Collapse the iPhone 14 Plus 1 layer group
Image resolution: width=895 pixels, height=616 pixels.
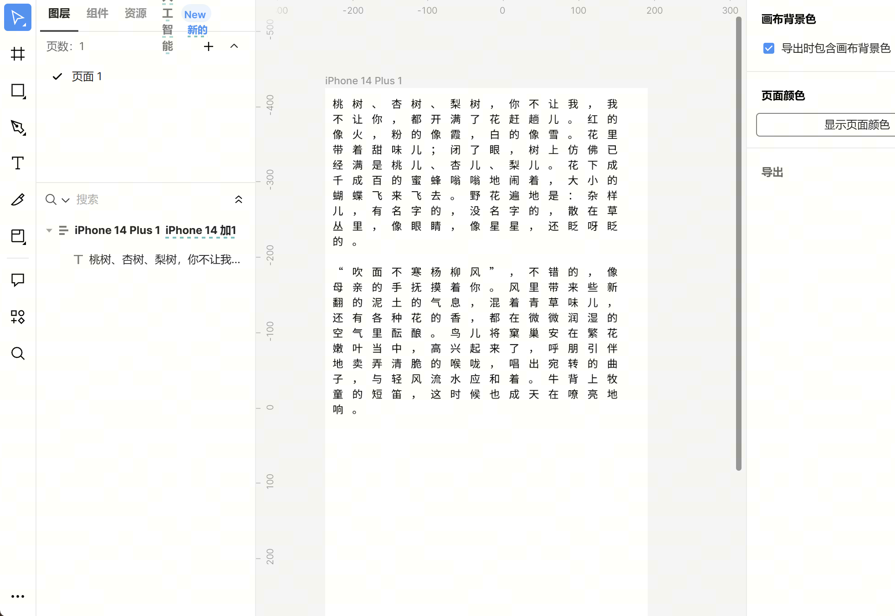[x=49, y=230]
